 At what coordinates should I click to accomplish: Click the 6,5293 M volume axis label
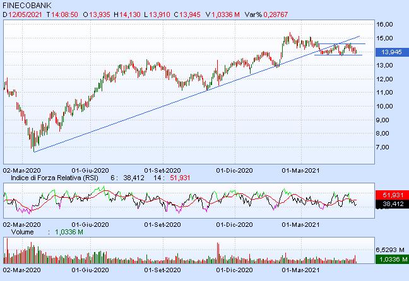(390, 250)
